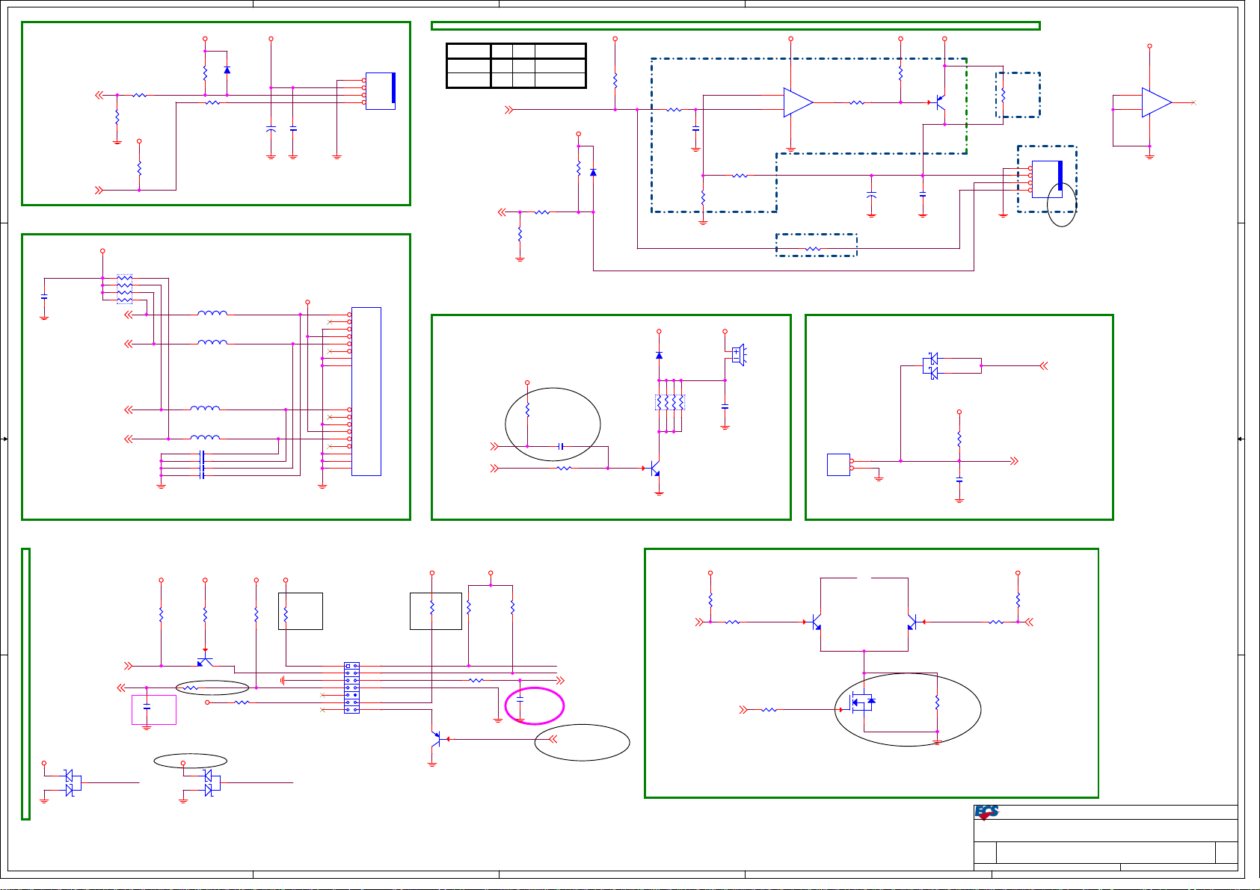Image resolution: width=1260 pixels, height=890 pixels.
Task: Select the resistor in the dash-dot box on bottom wire
Action: (x=813, y=248)
